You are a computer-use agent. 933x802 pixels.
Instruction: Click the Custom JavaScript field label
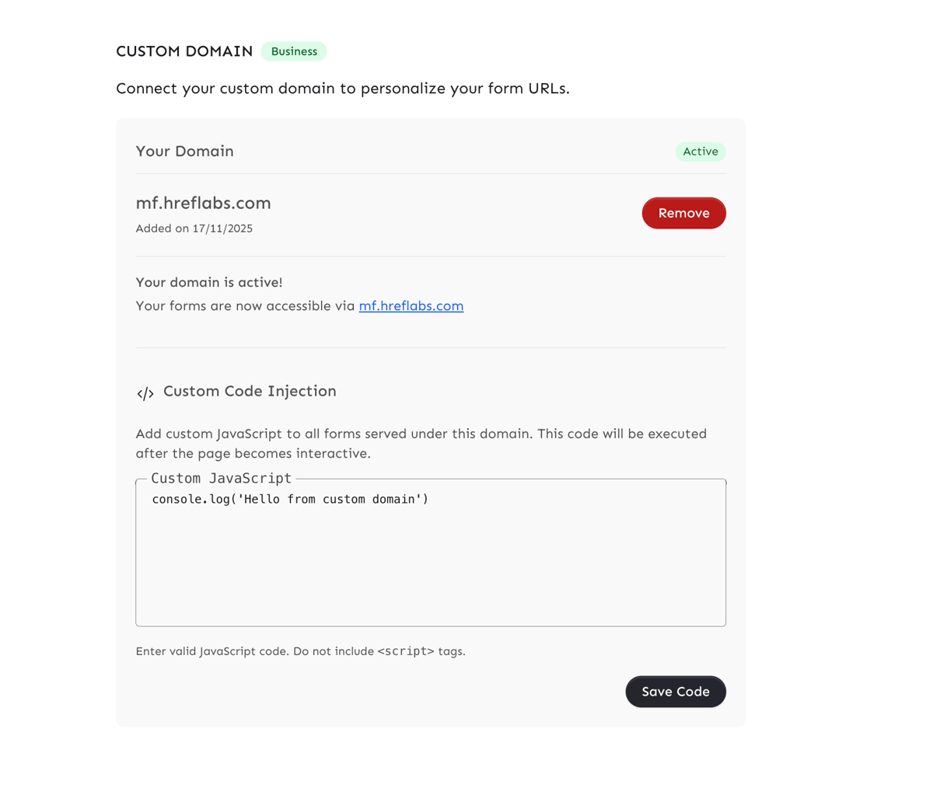221,479
